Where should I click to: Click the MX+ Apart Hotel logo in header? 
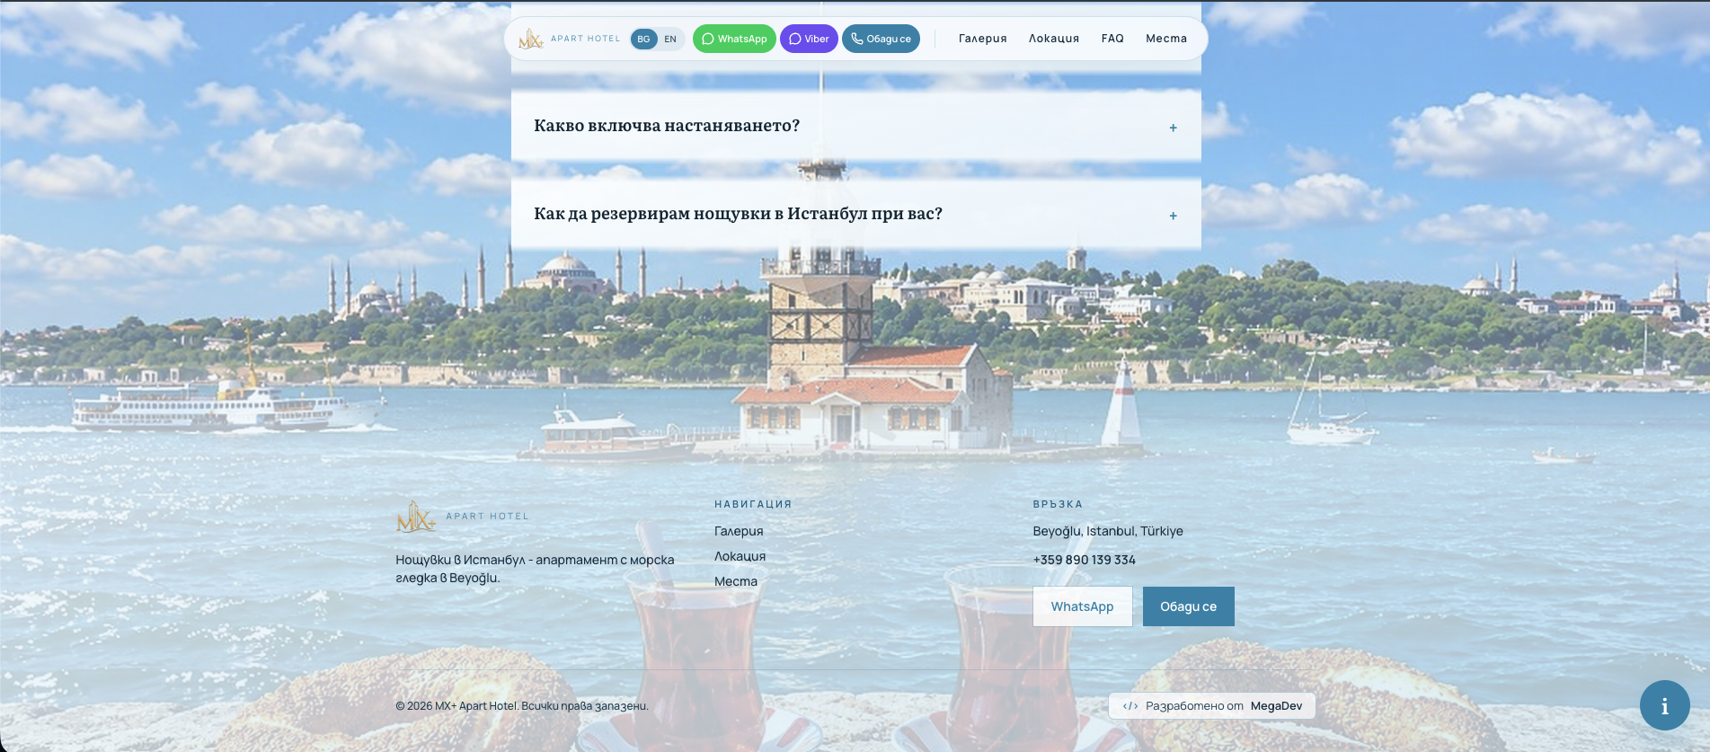pyautogui.click(x=569, y=39)
